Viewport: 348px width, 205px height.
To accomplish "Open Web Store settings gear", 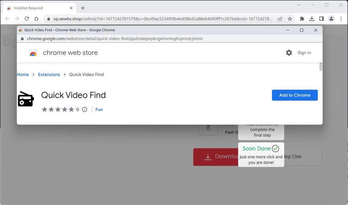I will click(289, 53).
